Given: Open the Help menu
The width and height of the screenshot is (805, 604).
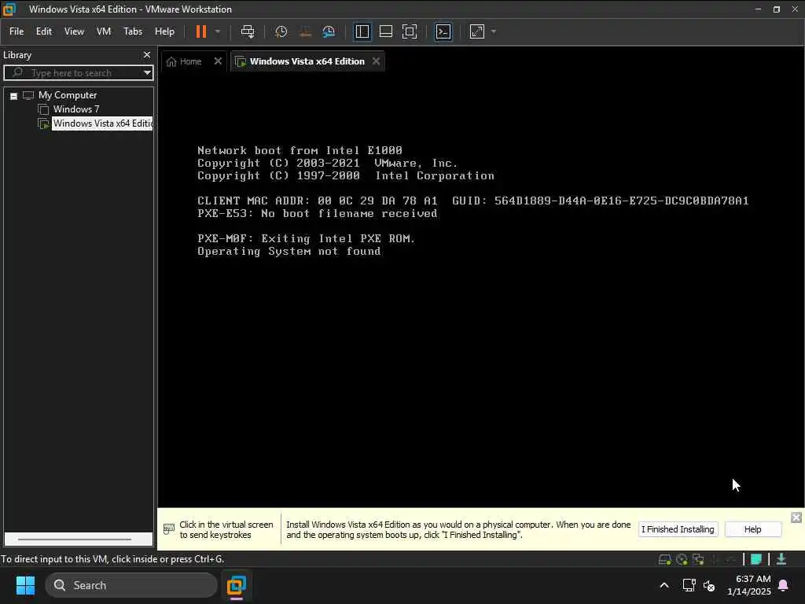Looking at the screenshot, I should 164,31.
